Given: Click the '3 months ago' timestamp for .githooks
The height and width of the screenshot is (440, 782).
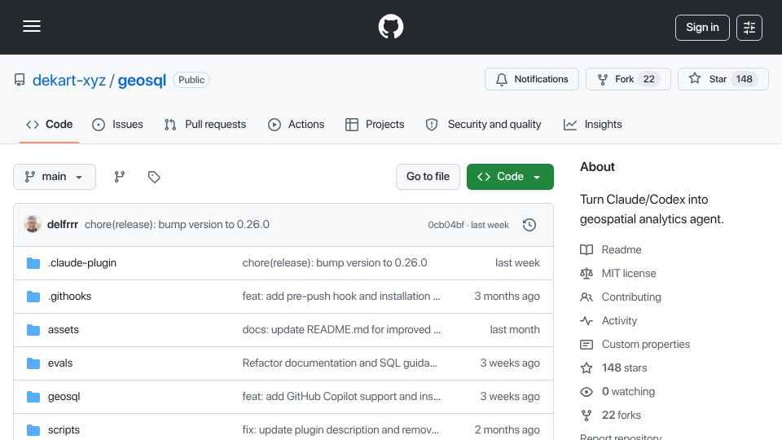Looking at the screenshot, I should click(507, 297).
